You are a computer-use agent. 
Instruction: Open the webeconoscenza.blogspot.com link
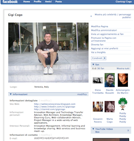55,104
